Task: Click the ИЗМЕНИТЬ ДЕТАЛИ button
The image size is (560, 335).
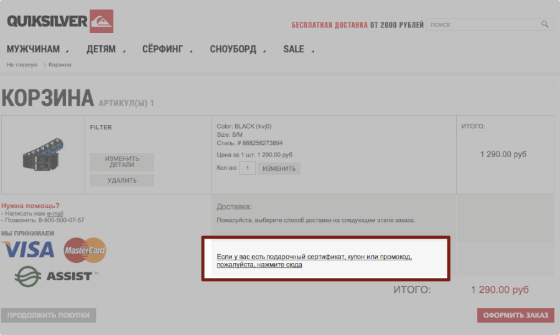Action: [122, 162]
